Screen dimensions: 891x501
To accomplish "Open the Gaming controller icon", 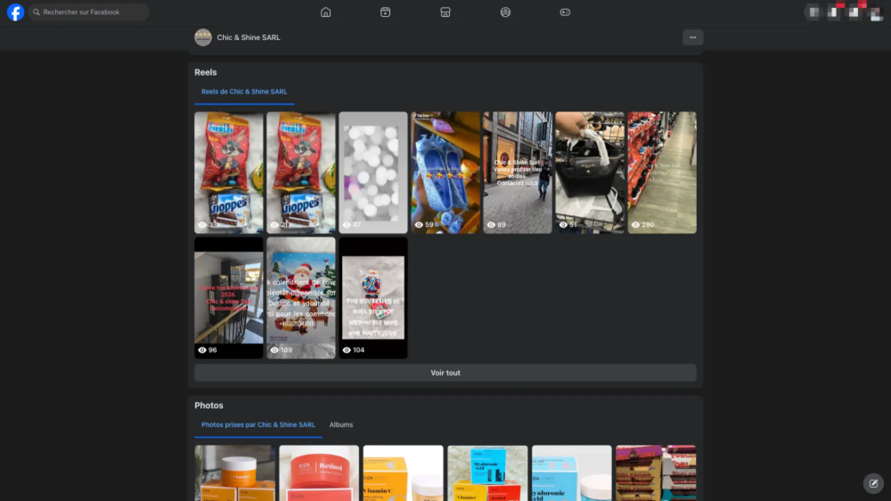I will point(565,12).
